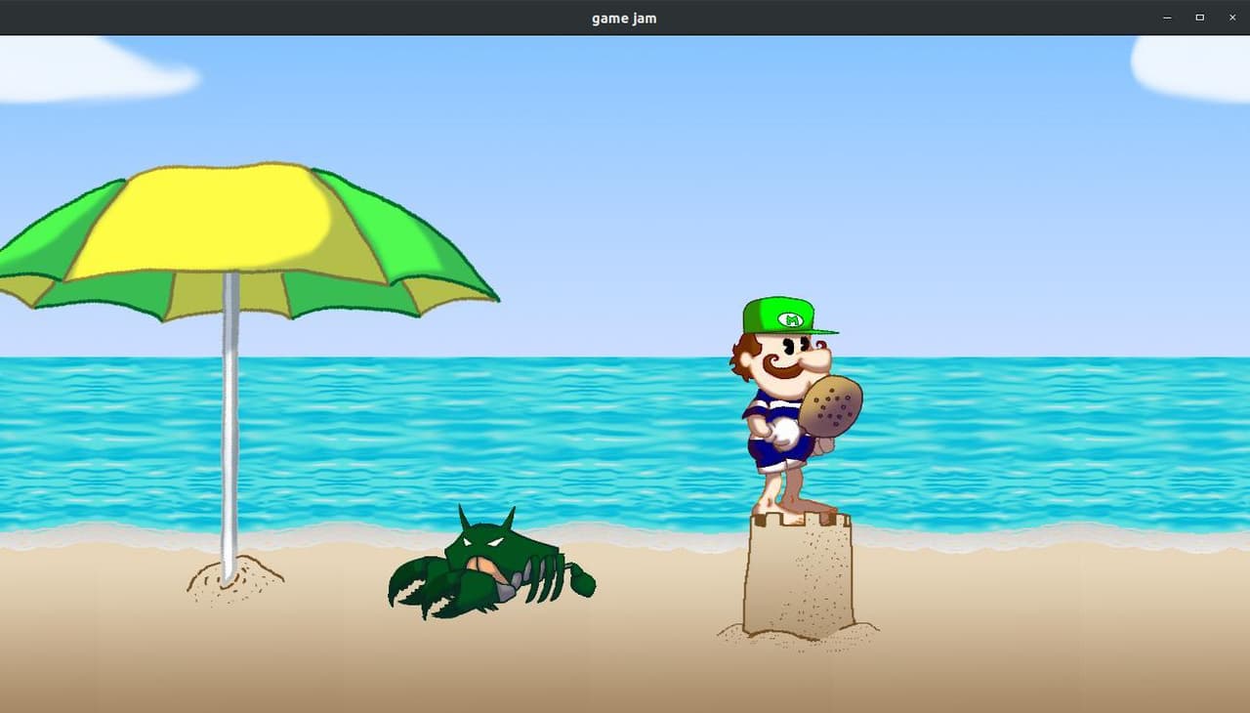Screen dimensions: 1250x713
Task: Close the game jam window
Action: (x=1232, y=18)
